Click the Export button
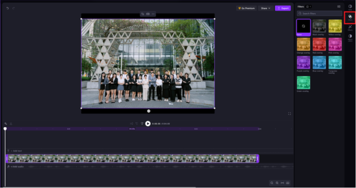 283,8
